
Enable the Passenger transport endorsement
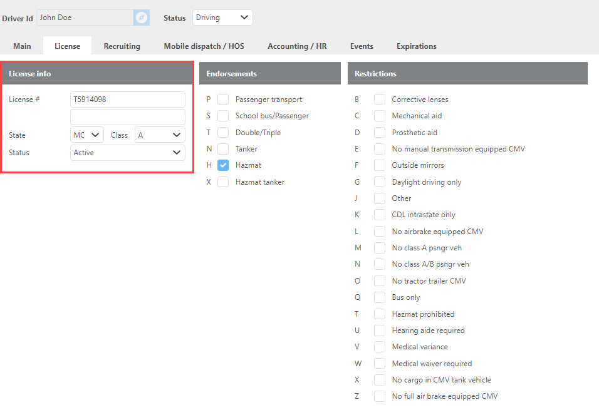[223, 100]
